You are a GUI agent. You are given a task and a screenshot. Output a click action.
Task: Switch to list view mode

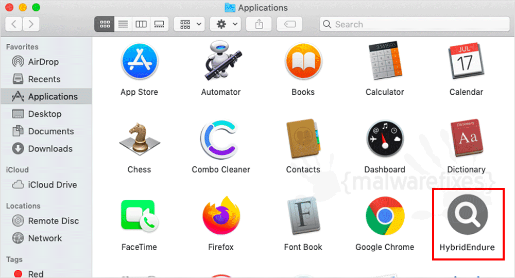[123, 24]
